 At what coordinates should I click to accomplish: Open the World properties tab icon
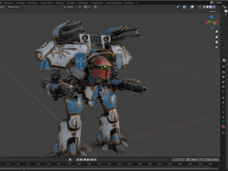[x=223, y=92]
